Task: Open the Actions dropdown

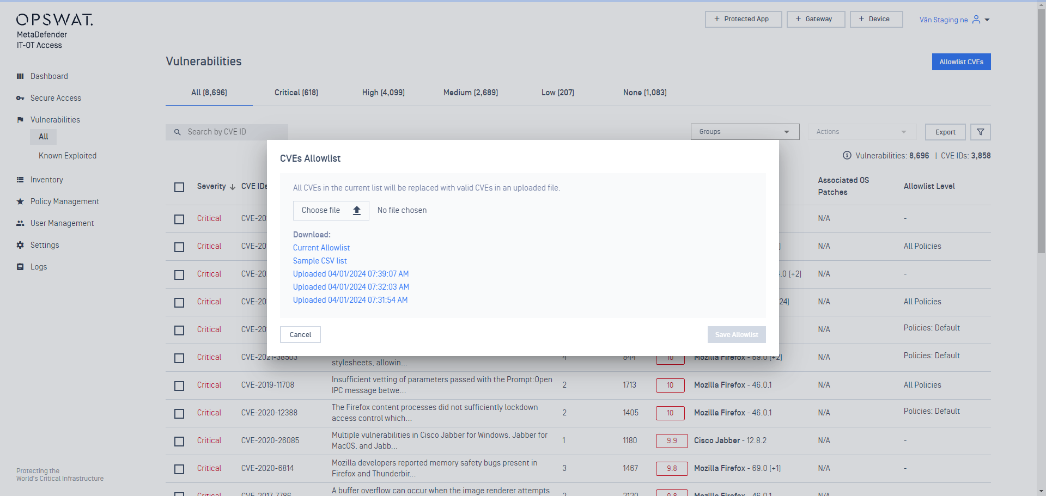Action: tap(861, 132)
